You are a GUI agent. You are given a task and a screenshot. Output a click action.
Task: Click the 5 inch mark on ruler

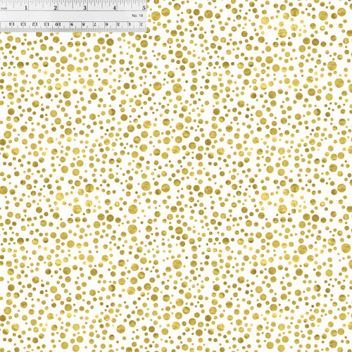pos(144,8)
